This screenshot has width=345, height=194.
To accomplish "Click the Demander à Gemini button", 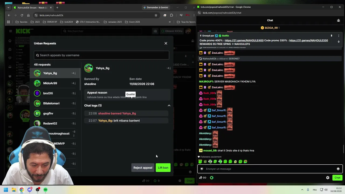I will pos(156,8).
